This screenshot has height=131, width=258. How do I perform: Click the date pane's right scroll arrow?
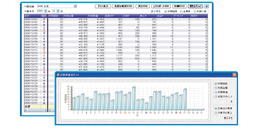[46, 110]
